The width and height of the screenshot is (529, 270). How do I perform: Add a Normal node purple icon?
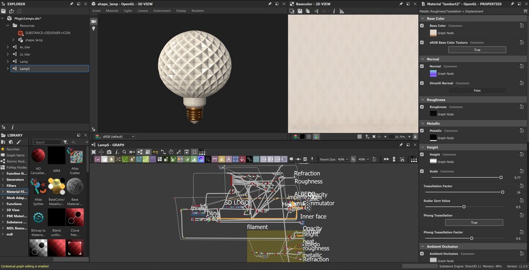click(x=153, y=159)
